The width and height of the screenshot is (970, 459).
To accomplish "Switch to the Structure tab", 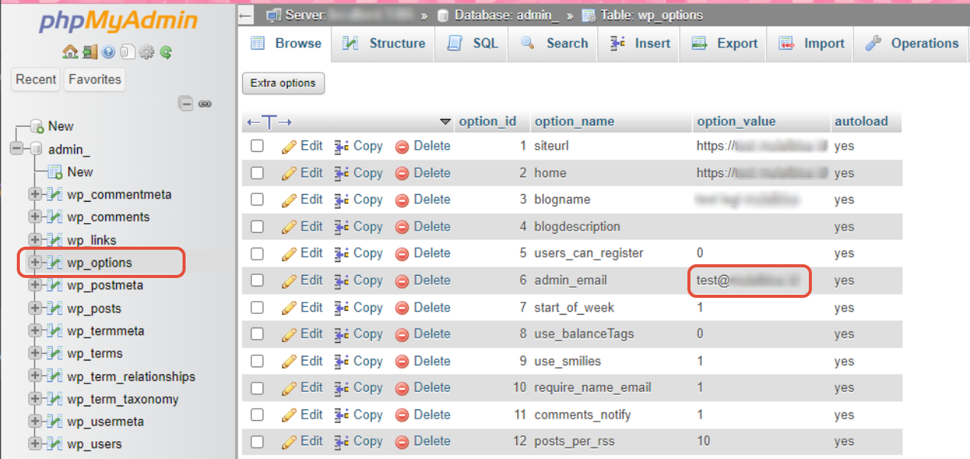I will (x=383, y=44).
